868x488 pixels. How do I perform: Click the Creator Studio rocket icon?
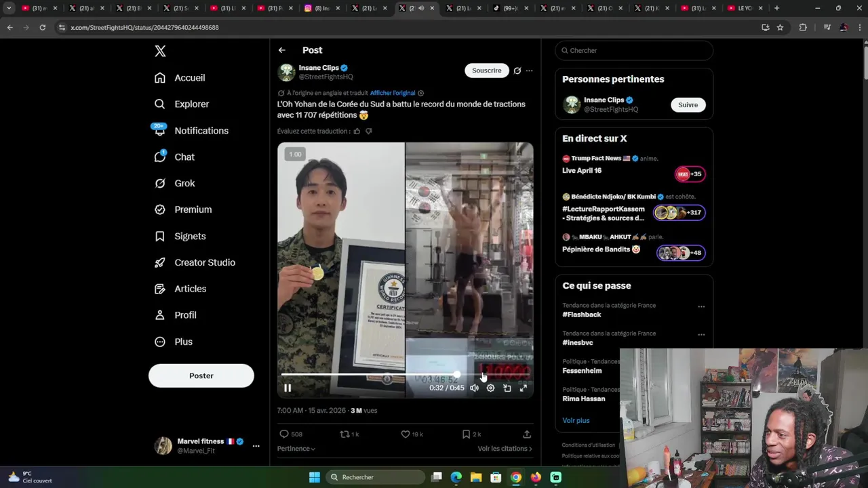[160, 263]
